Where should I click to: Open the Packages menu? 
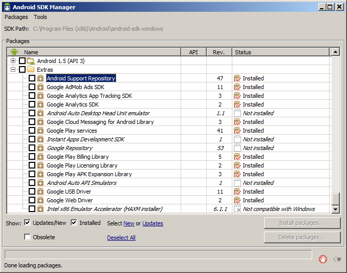pos(16,17)
